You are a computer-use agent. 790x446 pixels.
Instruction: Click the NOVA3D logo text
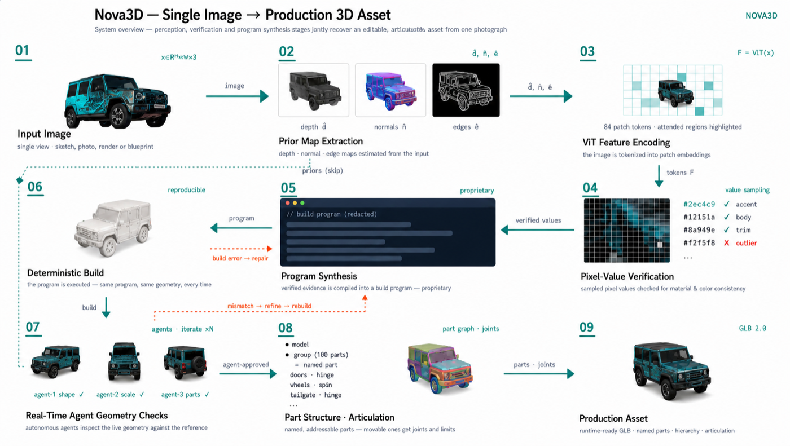pyautogui.click(x=761, y=16)
